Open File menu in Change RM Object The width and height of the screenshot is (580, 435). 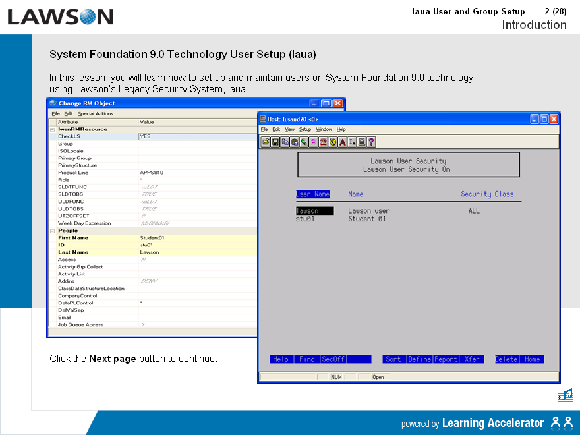pos(55,113)
